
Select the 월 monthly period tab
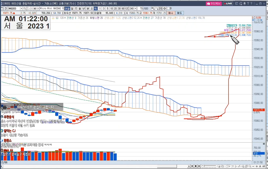point(80,9)
